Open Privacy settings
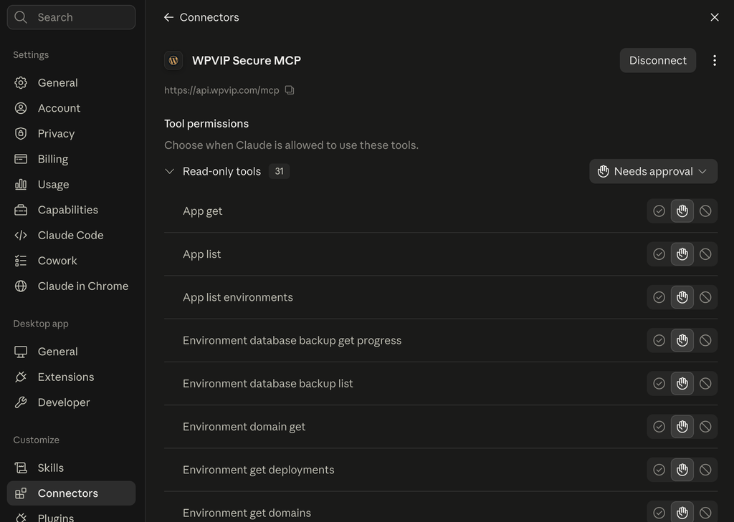Screen dimensions: 734x522 pos(71,134)
